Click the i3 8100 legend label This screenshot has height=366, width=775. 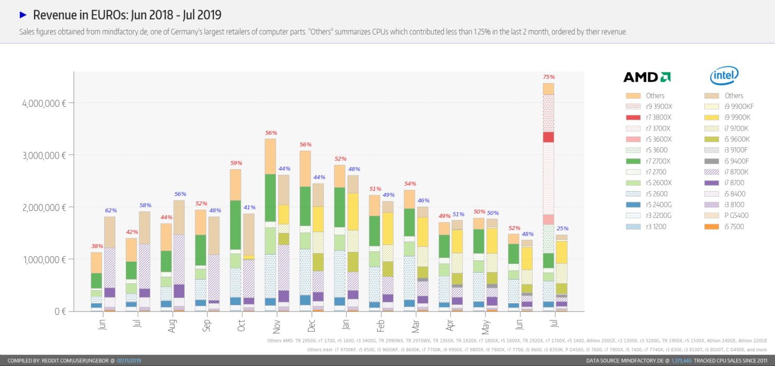[x=735, y=205]
